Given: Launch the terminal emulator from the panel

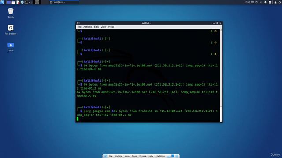Looking at the screenshot, I should click(26, 2).
